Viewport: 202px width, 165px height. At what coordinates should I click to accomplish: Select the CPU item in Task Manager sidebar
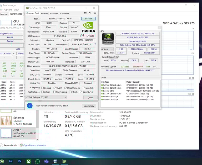tap(12, 23)
